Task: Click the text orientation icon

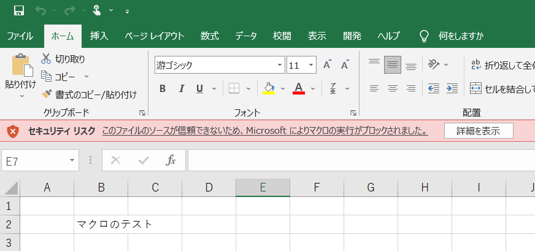Action: (x=433, y=64)
